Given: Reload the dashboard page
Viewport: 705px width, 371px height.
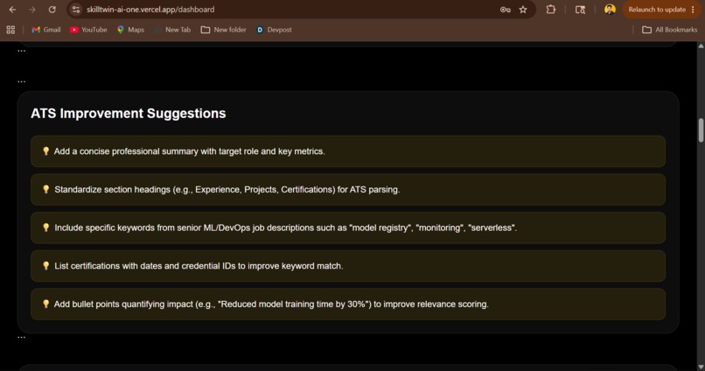Looking at the screenshot, I should click(x=52, y=10).
